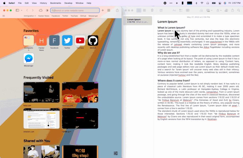This screenshot has height=158, width=243.
Task: Compose a new note in Notes
Action: tap(161, 10)
